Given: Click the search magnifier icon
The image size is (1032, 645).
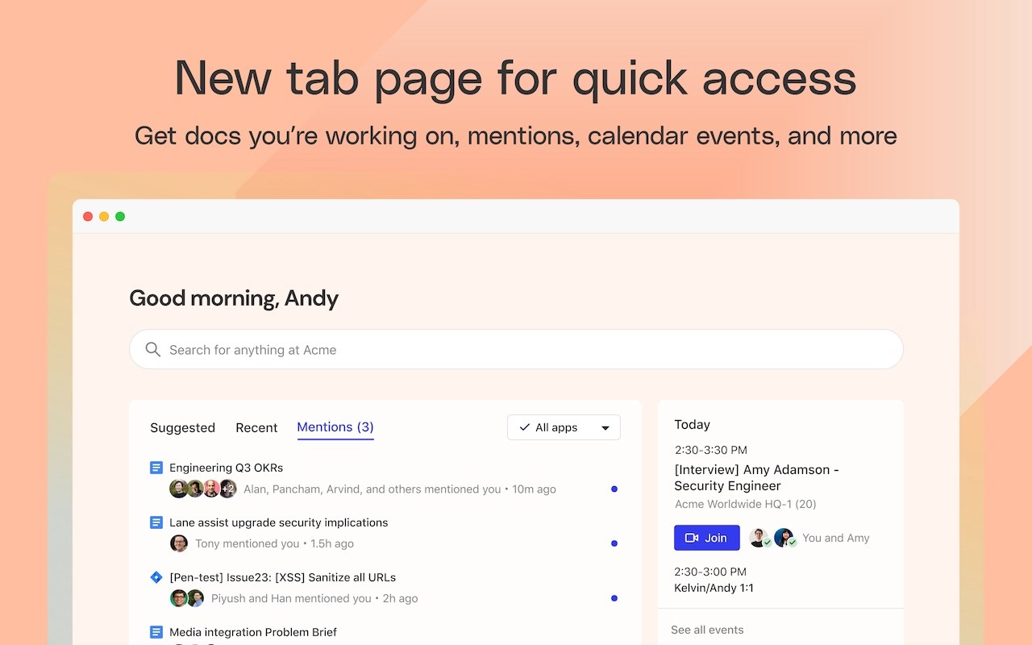Looking at the screenshot, I should click(152, 349).
